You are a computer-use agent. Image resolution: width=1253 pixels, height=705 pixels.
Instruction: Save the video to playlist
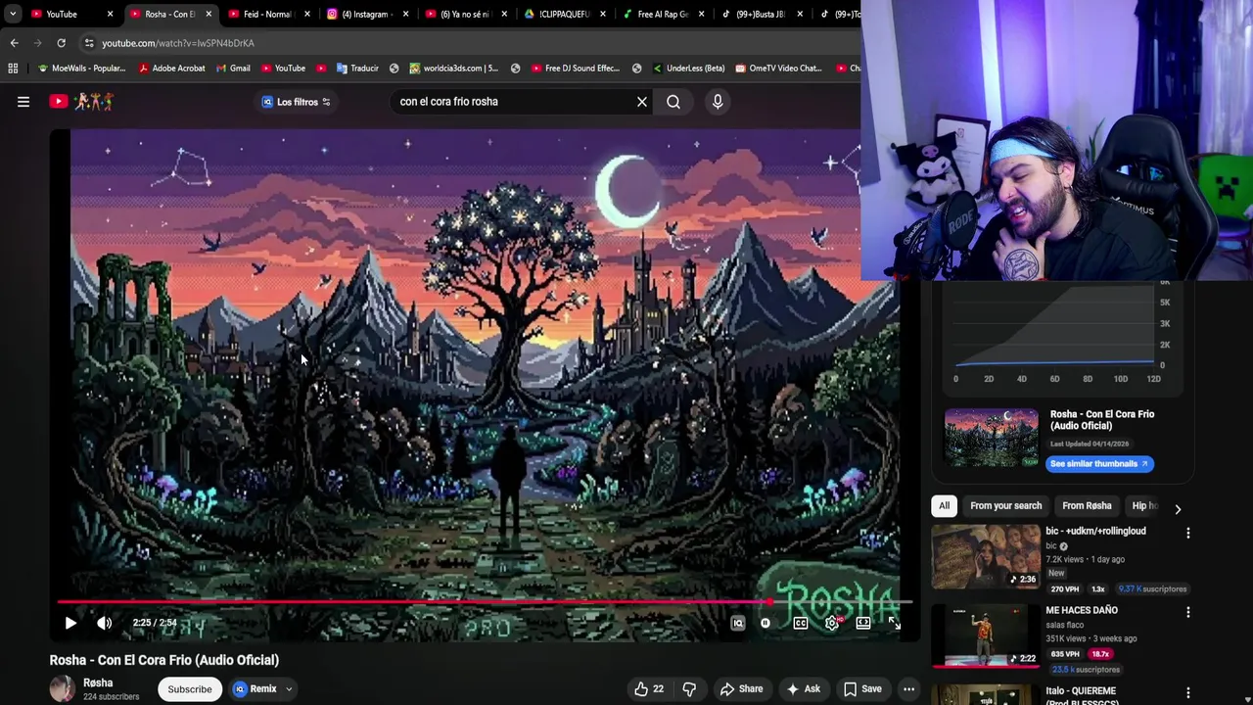pyautogui.click(x=862, y=689)
